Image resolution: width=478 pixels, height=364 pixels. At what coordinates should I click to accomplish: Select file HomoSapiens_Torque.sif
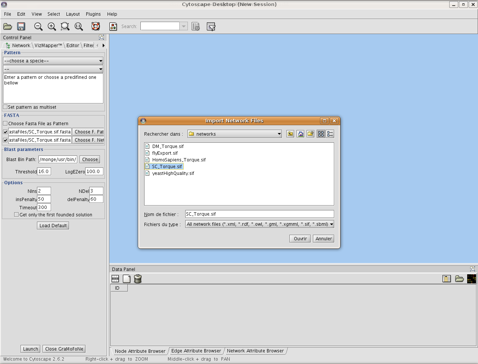pyautogui.click(x=179, y=160)
